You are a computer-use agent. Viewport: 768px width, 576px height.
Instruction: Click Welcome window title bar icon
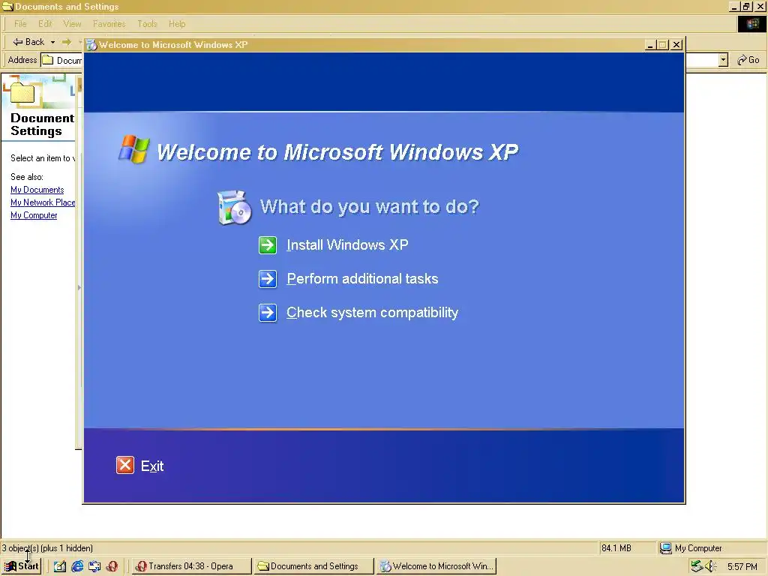tap(91, 44)
